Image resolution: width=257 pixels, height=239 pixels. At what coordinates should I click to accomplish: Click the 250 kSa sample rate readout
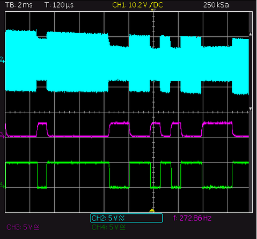[216, 5]
